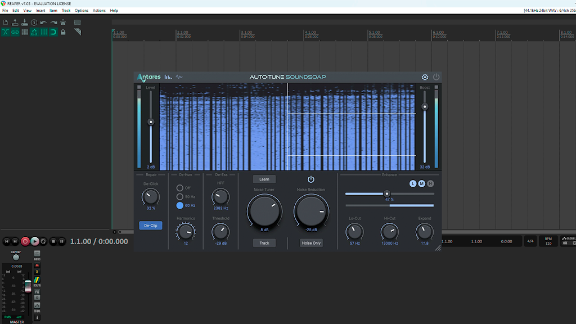Toggle the Enhance L band button

point(413,184)
